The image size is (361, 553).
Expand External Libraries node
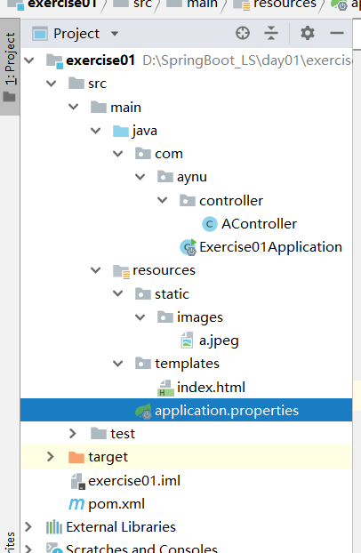pos(28,527)
